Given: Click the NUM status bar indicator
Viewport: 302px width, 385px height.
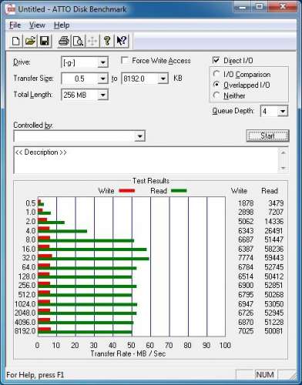Looking at the screenshot, I should pyautogui.click(x=265, y=375).
